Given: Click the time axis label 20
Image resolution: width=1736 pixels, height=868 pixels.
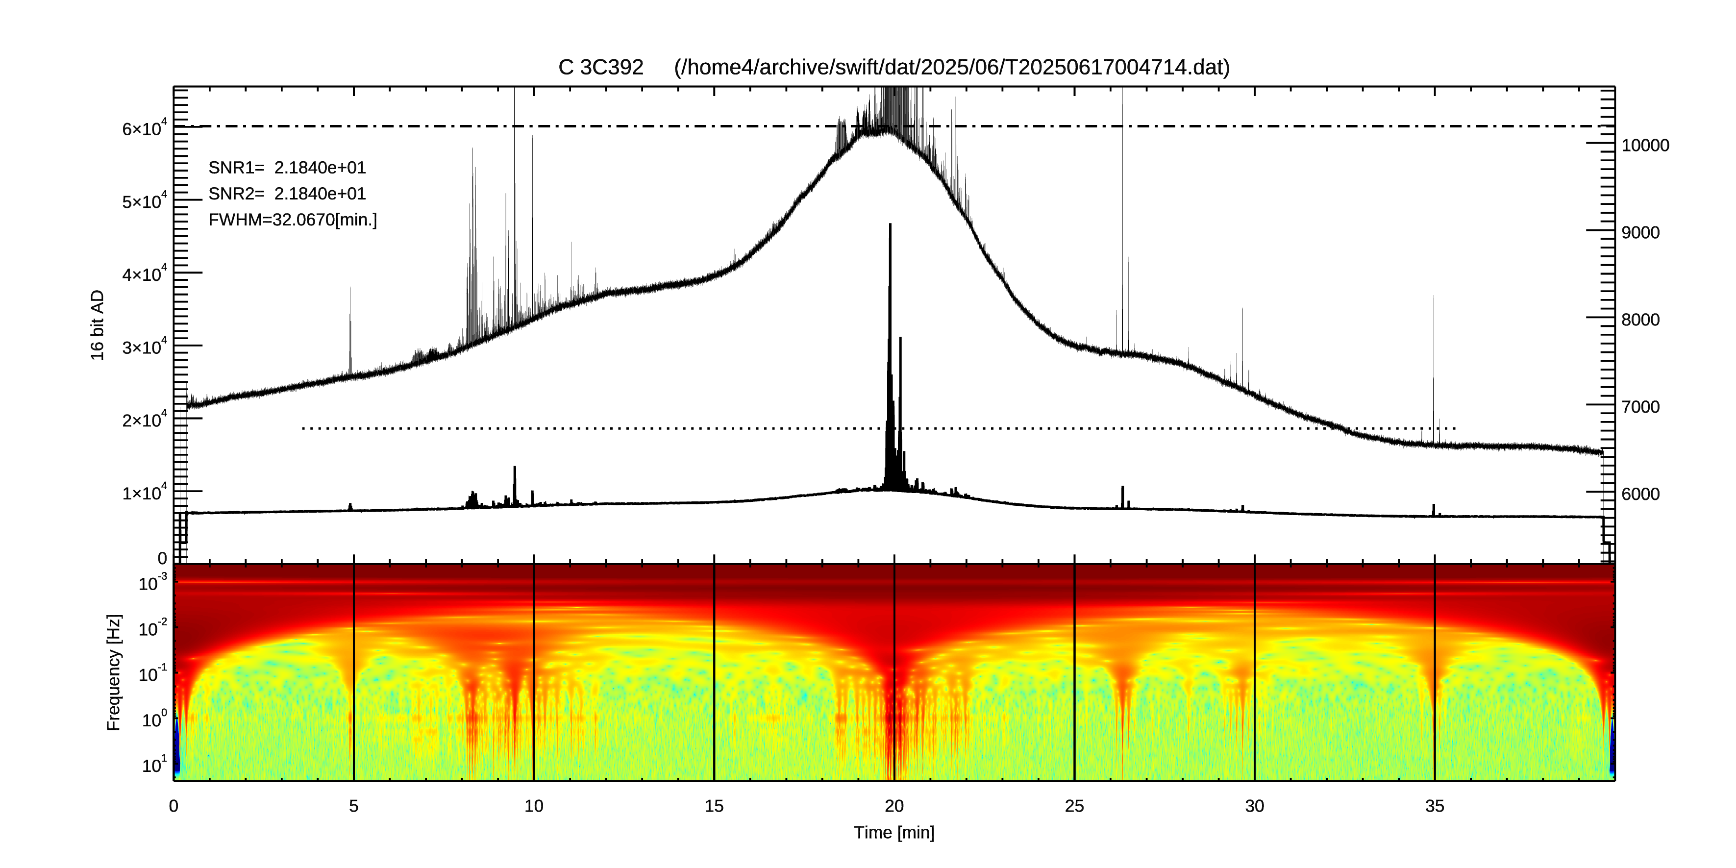Looking at the screenshot, I should pos(893,806).
